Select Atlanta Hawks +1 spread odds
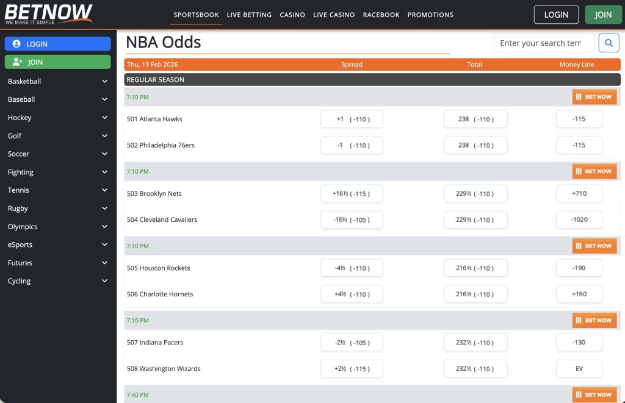 pos(352,119)
